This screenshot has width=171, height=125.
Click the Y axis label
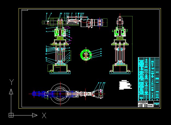pos(11,82)
